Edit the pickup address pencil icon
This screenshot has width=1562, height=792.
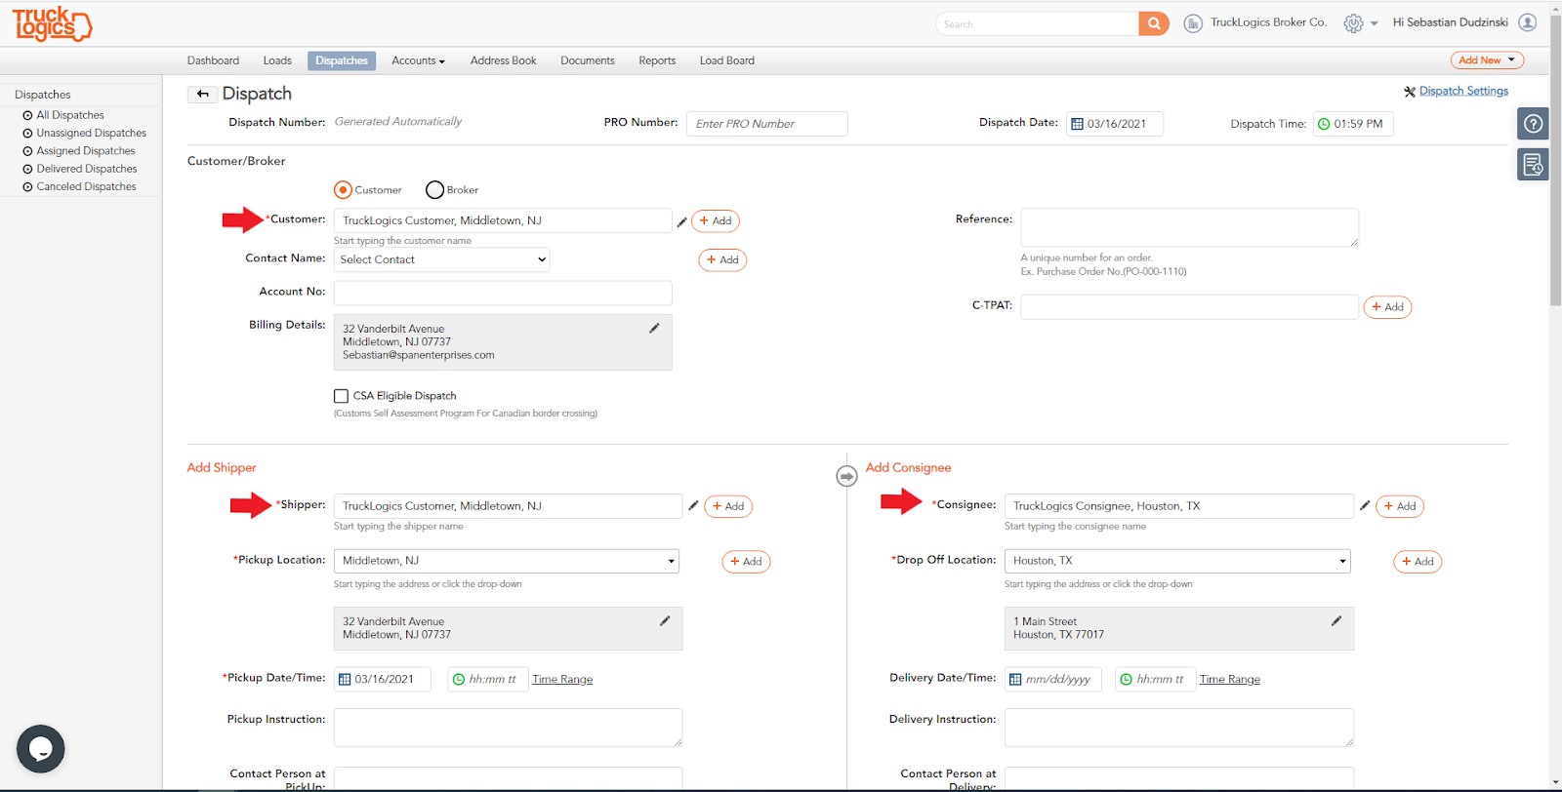[665, 620]
